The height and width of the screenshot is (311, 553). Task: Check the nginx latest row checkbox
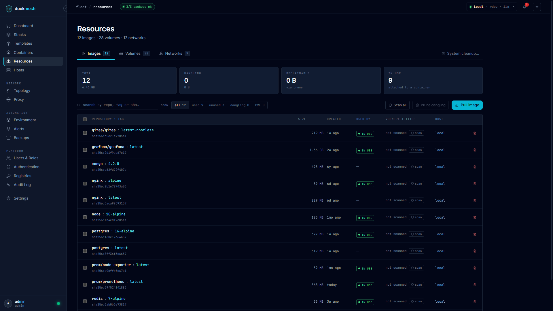coord(85,200)
